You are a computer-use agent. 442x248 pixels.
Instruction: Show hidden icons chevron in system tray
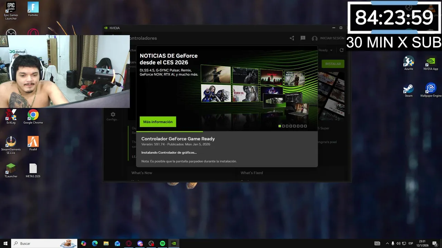(387, 244)
